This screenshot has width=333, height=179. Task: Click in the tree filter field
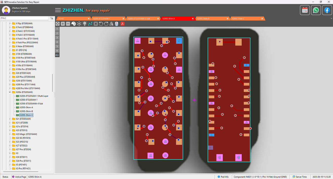tap(24, 18)
